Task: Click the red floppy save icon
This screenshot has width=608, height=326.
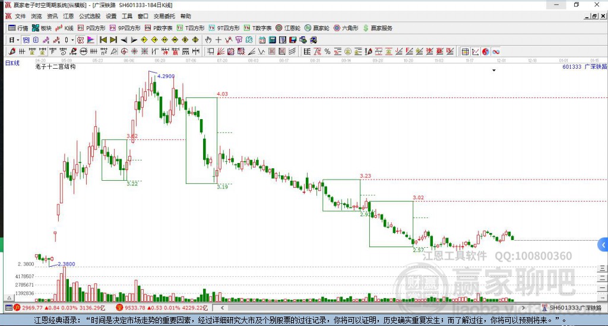Action: (293, 40)
